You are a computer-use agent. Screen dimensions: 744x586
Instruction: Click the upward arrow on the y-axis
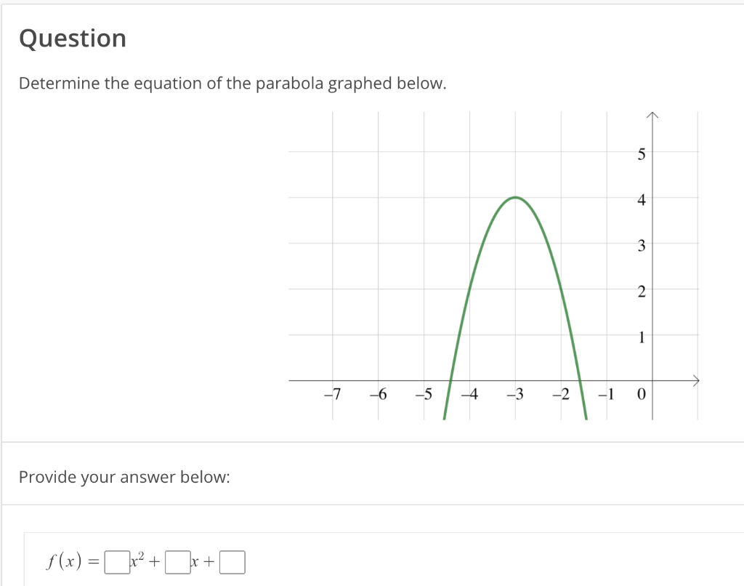pos(653,115)
